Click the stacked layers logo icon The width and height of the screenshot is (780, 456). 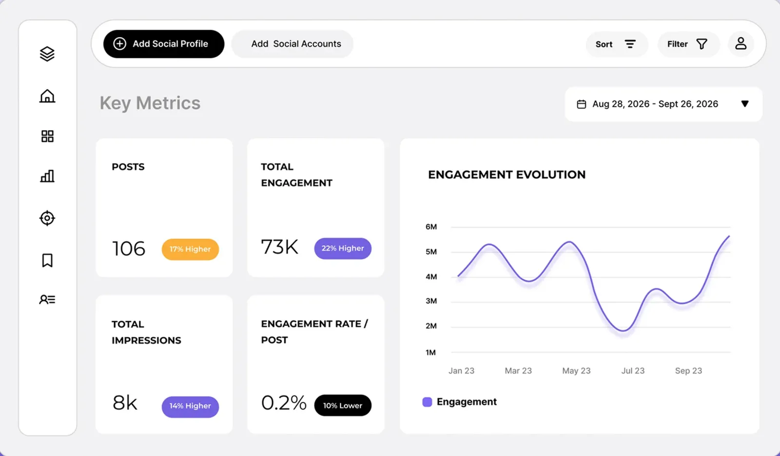[47, 54]
